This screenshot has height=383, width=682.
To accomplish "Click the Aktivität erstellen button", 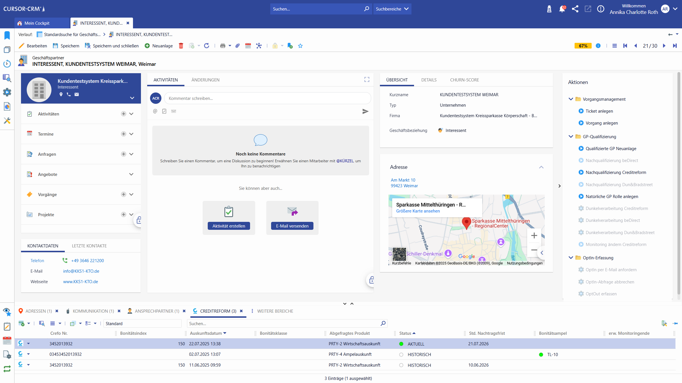I will 229,226.
